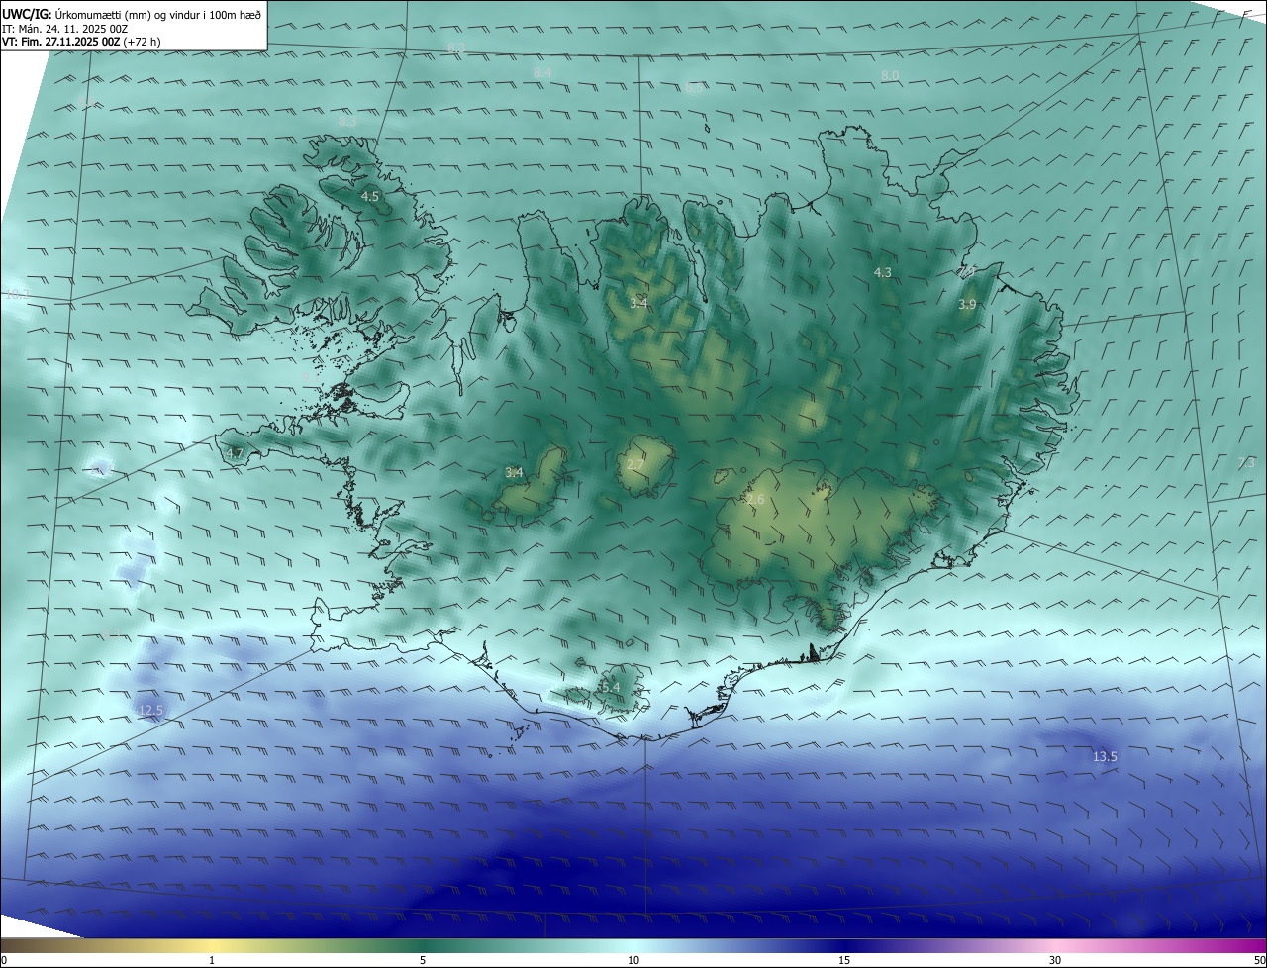Click the 3.4 value on the northern peninsula
Image resolution: width=1267 pixels, height=968 pixels.
click(x=638, y=303)
